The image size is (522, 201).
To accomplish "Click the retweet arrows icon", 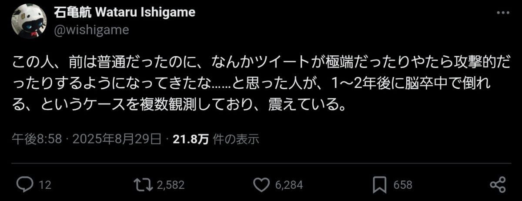I will pyautogui.click(x=144, y=184).
